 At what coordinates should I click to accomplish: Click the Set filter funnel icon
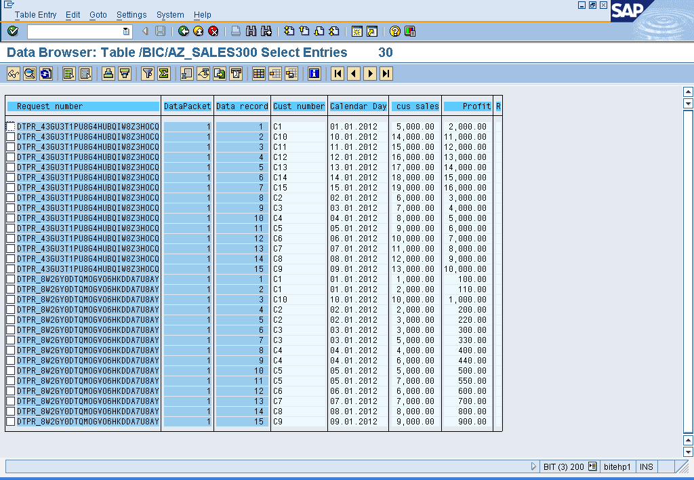pyautogui.click(x=147, y=73)
